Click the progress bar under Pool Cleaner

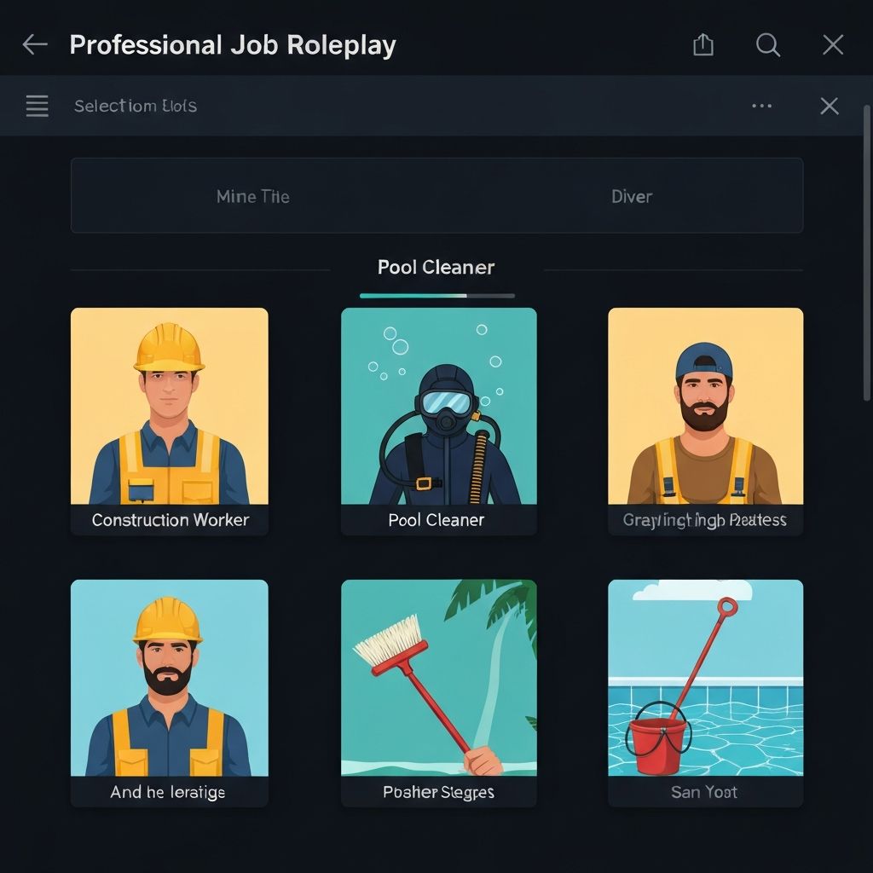[436, 296]
